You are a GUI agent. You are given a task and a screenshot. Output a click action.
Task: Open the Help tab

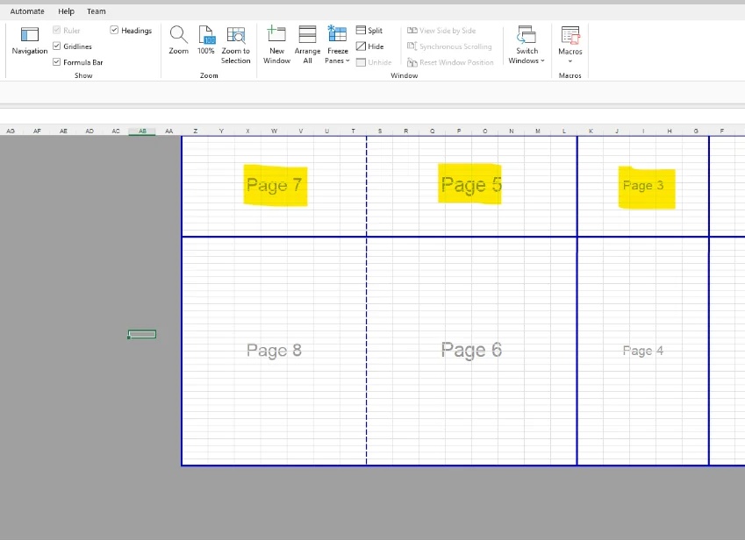point(66,11)
